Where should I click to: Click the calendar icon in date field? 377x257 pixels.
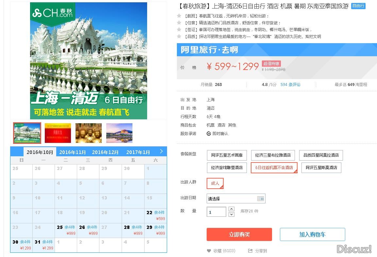pos(260,198)
